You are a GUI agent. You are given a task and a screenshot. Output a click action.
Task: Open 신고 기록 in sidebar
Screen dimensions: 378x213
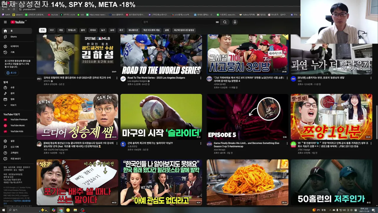[x=17, y=147]
